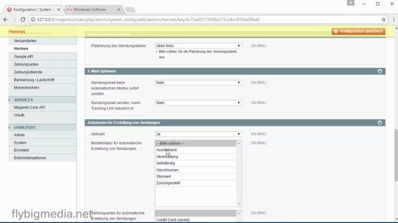This screenshot has height=223, width=398.
Task: Click the Chrome user profile icon
Action: (351, 2)
